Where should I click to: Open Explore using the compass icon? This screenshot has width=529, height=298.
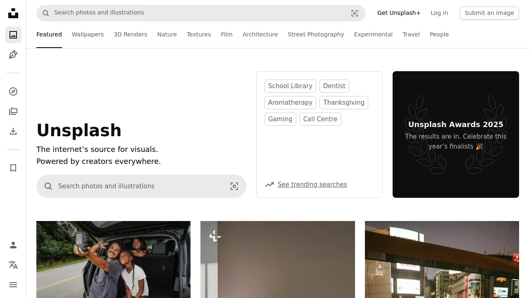pos(13,91)
